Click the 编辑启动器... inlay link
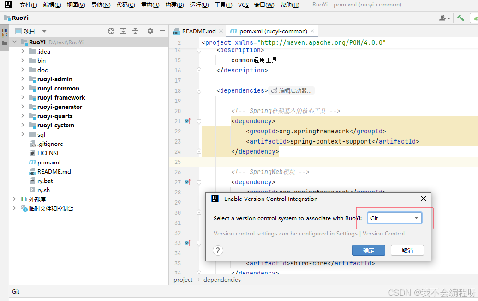The height and width of the screenshot is (301, 478). pyautogui.click(x=292, y=91)
